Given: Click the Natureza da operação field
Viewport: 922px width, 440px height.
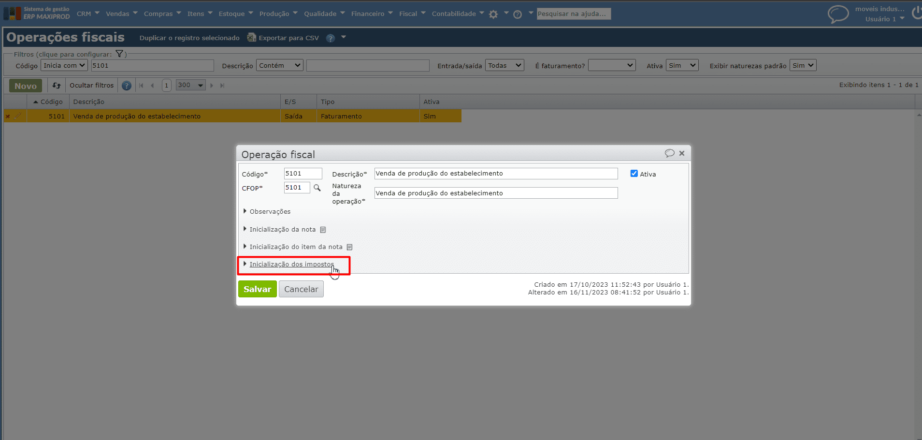Looking at the screenshot, I should [496, 193].
